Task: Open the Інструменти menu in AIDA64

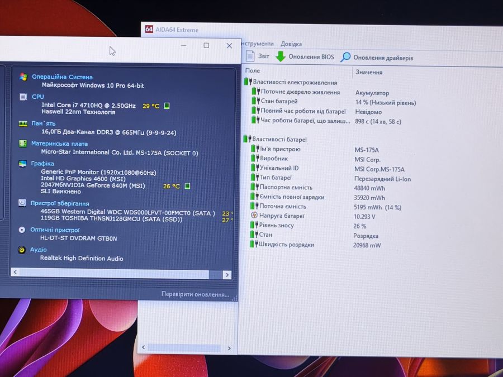Action: tap(258, 44)
